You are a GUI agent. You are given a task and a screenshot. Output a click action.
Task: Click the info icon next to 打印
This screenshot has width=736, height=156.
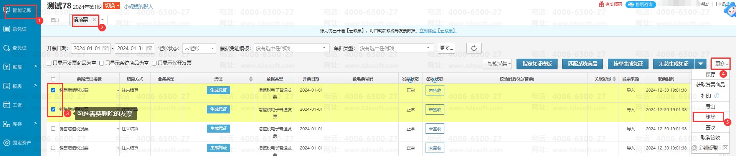(x=716, y=96)
